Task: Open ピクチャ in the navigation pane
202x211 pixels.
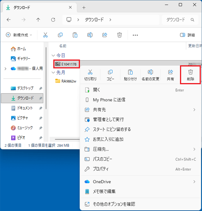Action: 22,118
